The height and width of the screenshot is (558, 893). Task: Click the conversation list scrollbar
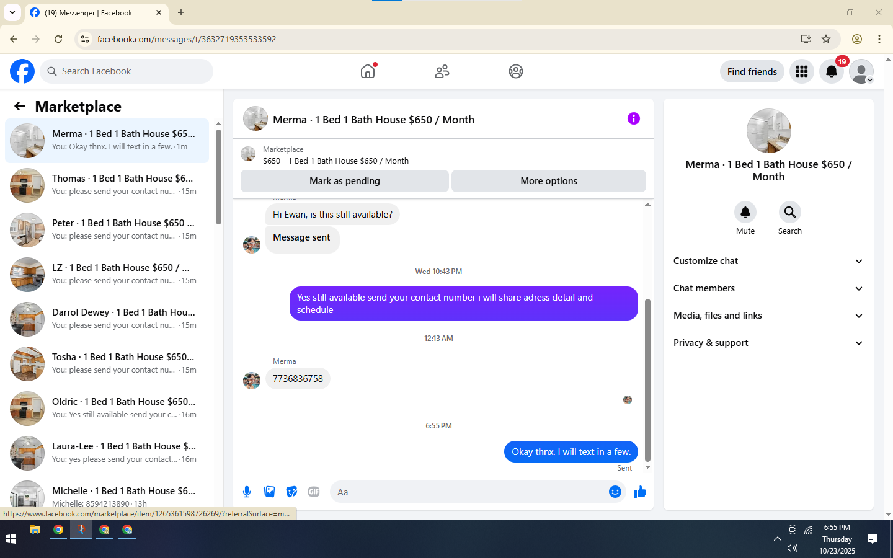point(218,177)
